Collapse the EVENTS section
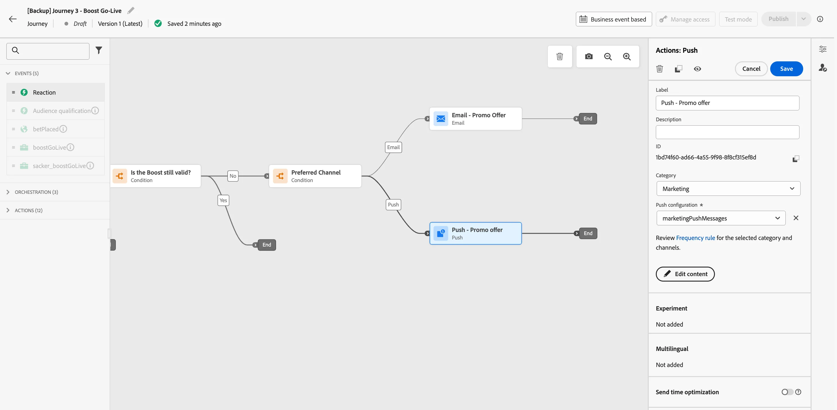The height and width of the screenshot is (410, 837). point(8,73)
